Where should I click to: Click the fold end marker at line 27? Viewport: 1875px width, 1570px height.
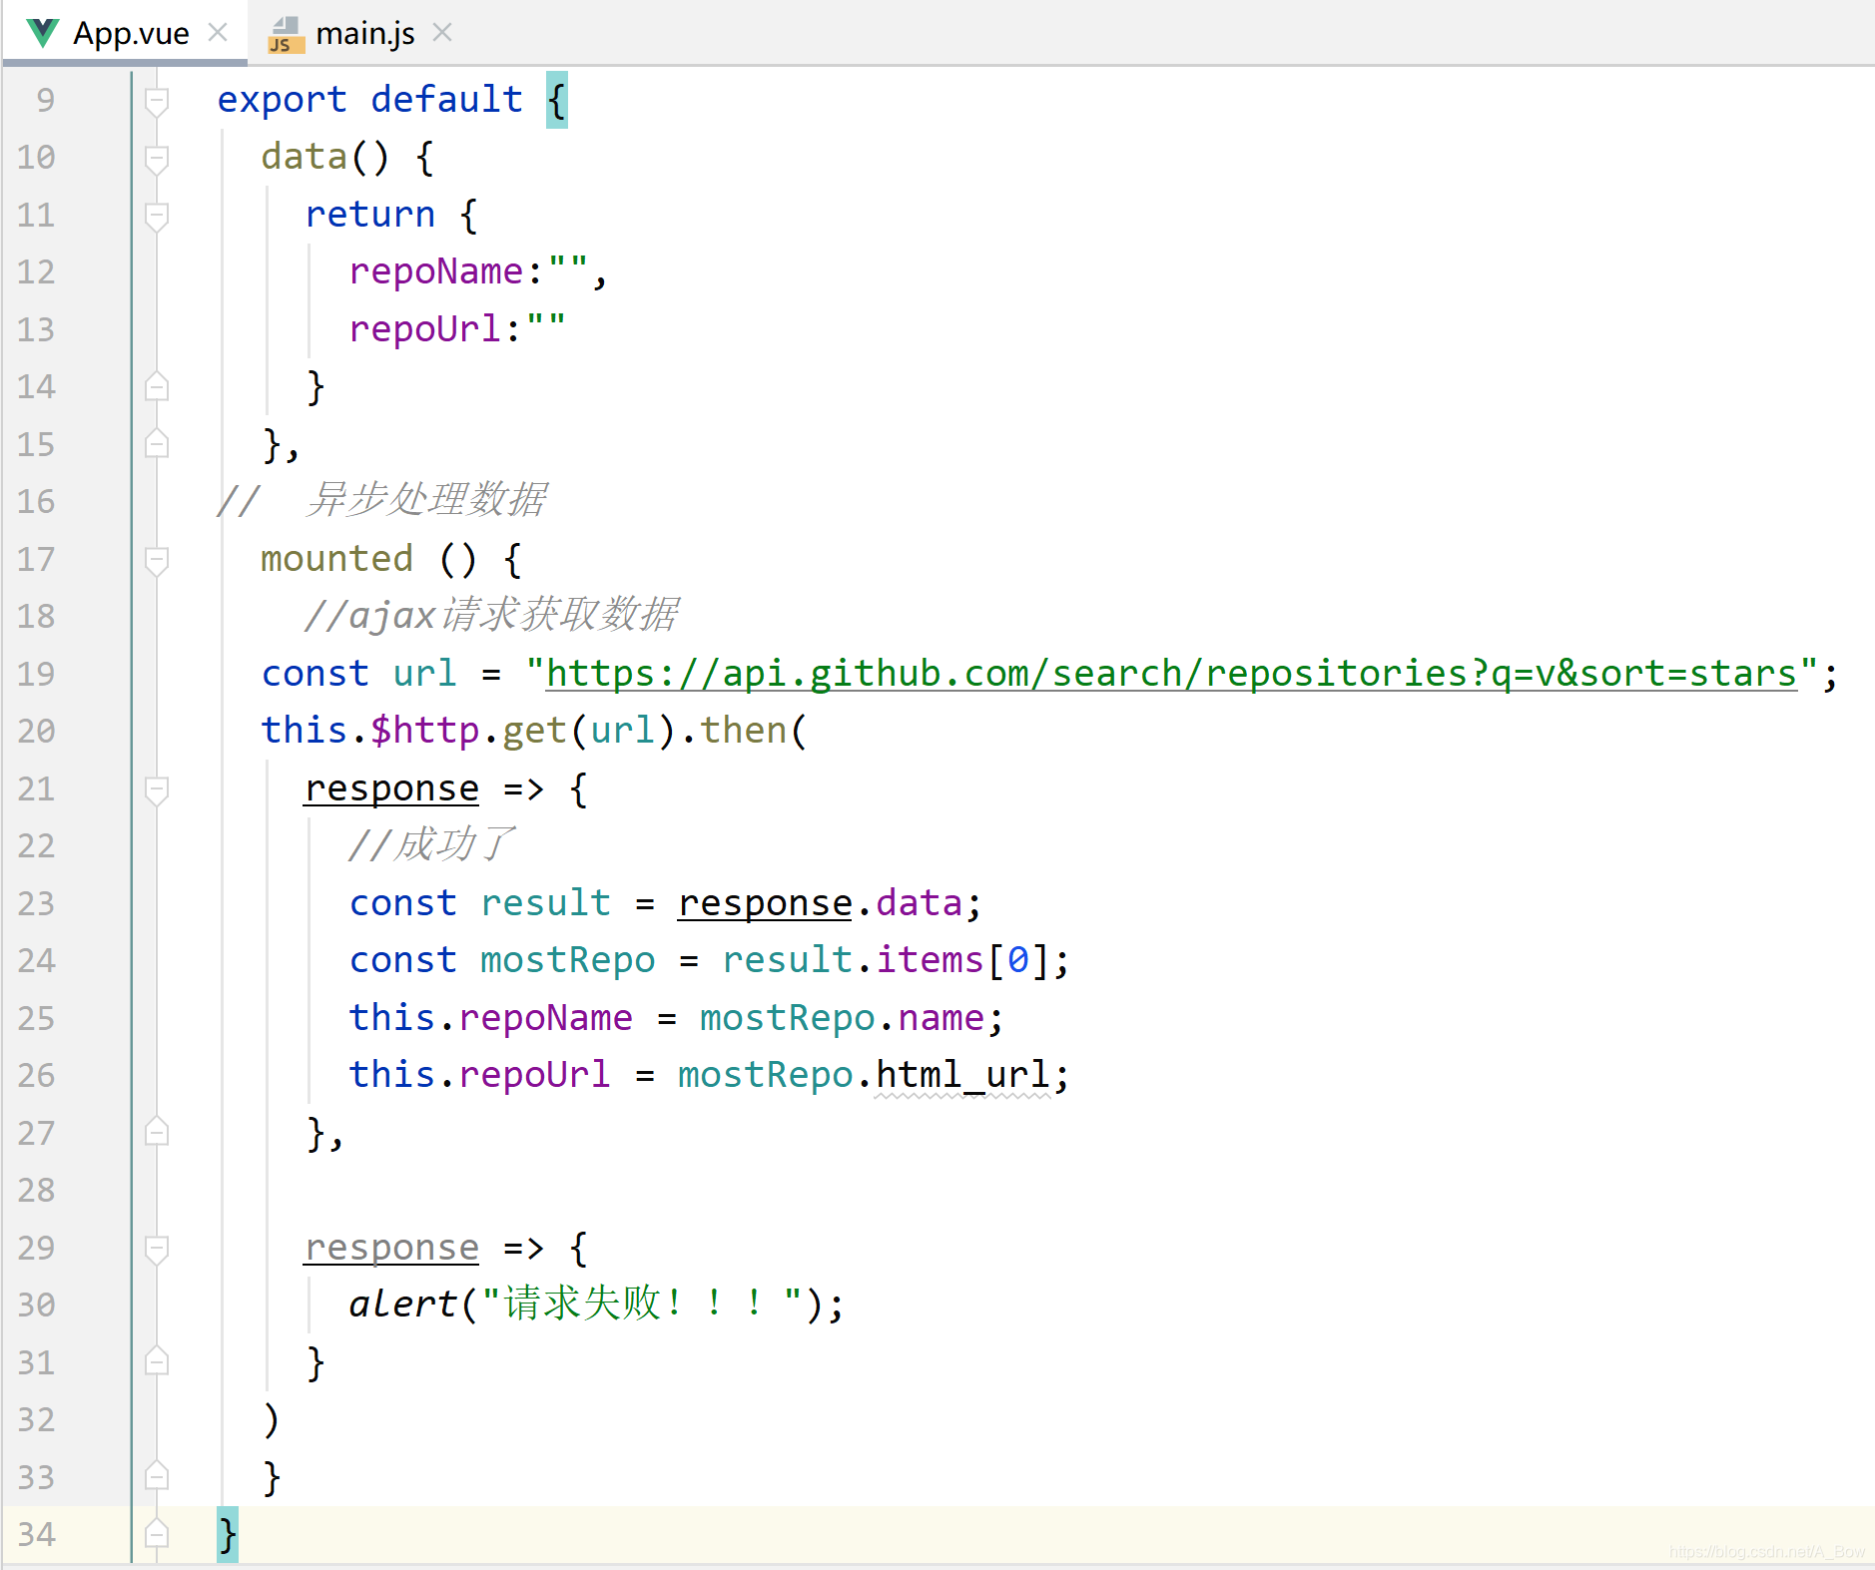(157, 1133)
